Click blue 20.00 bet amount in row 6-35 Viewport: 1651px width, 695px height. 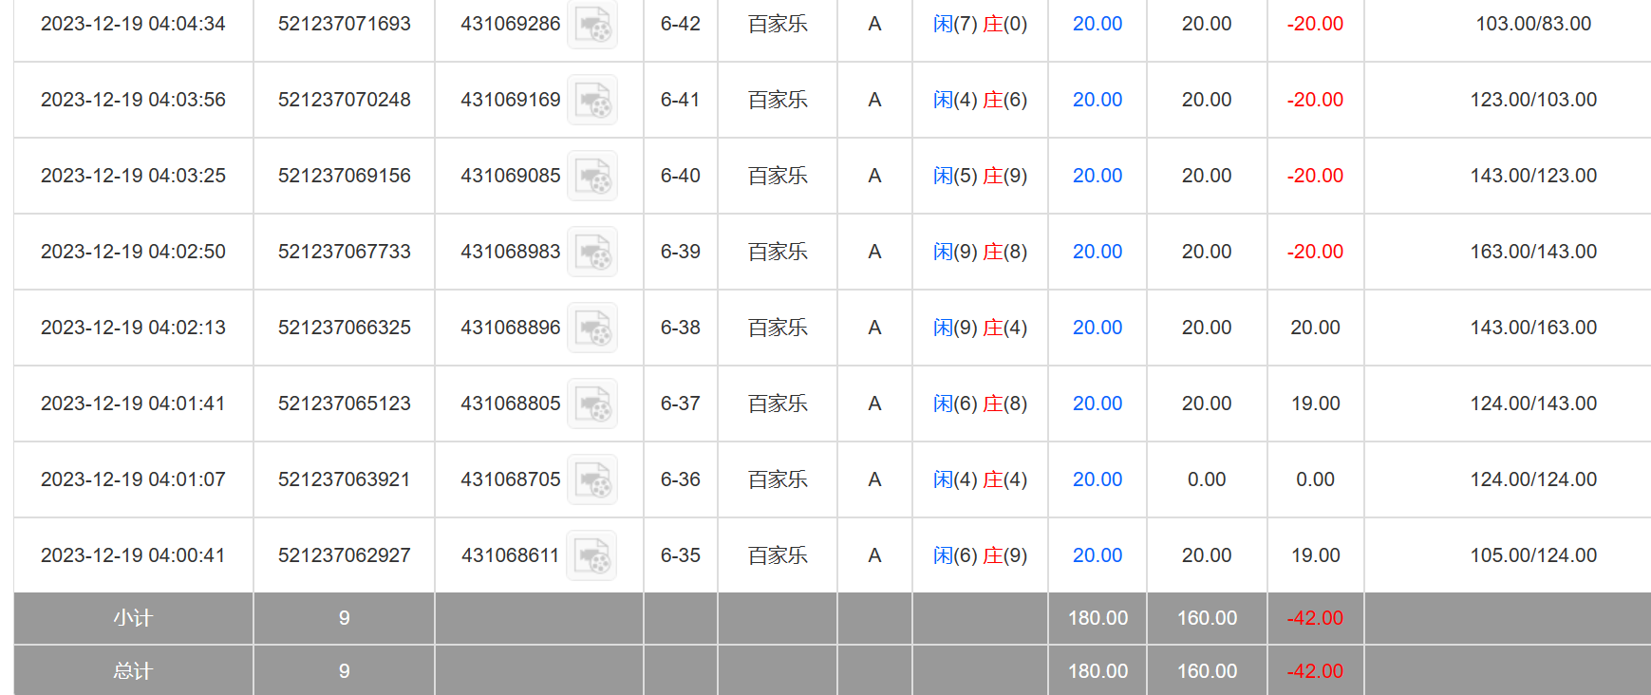pyautogui.click(x=1098, y=555)
